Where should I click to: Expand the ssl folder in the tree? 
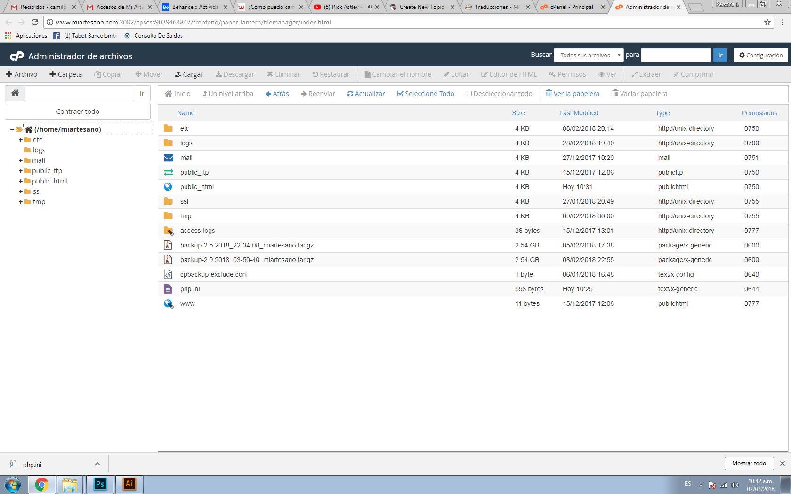click(x=21, y=191)
